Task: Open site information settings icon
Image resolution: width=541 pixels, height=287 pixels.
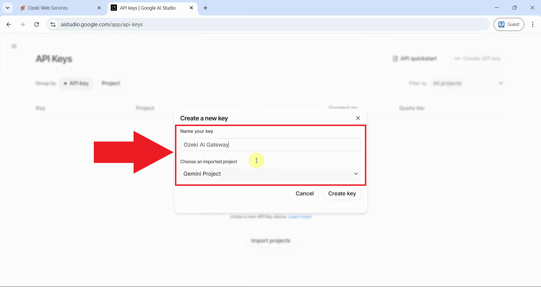Action: pyautogui.click(x=53, y=24)
